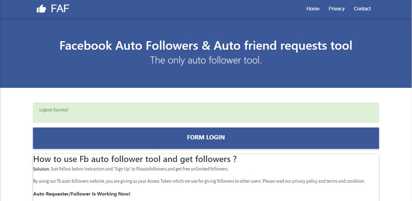Open the Privacy page link
This screenshot has width=412, height=201.
[x=337, y=9]
